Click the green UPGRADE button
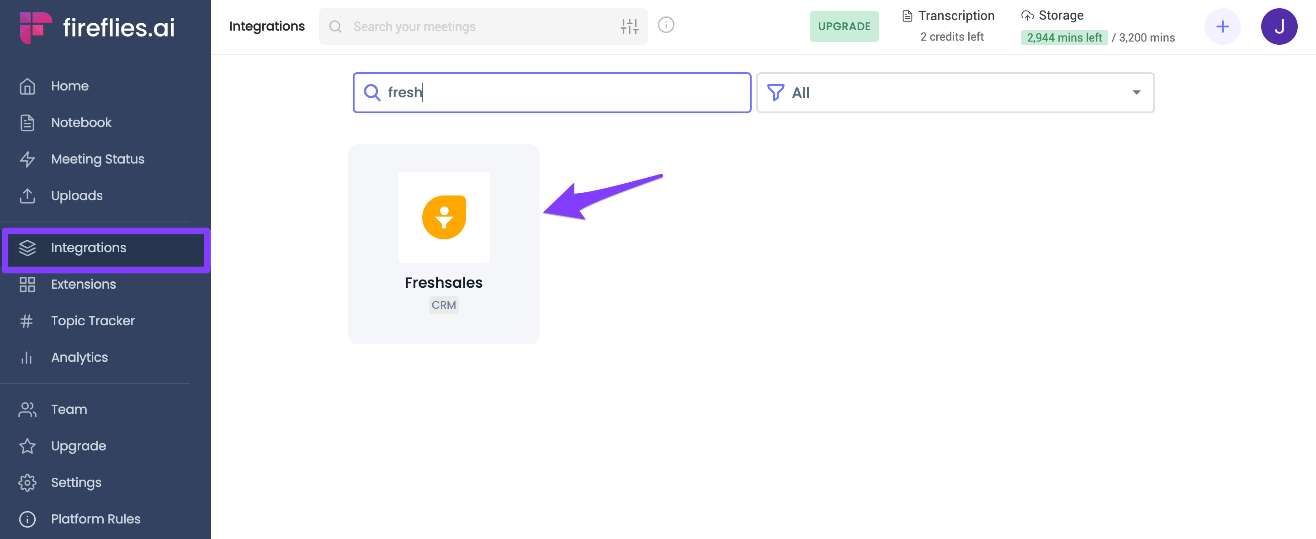This screenshot has height=539, width=1316. pyautogui.click(x=844, y=26)
